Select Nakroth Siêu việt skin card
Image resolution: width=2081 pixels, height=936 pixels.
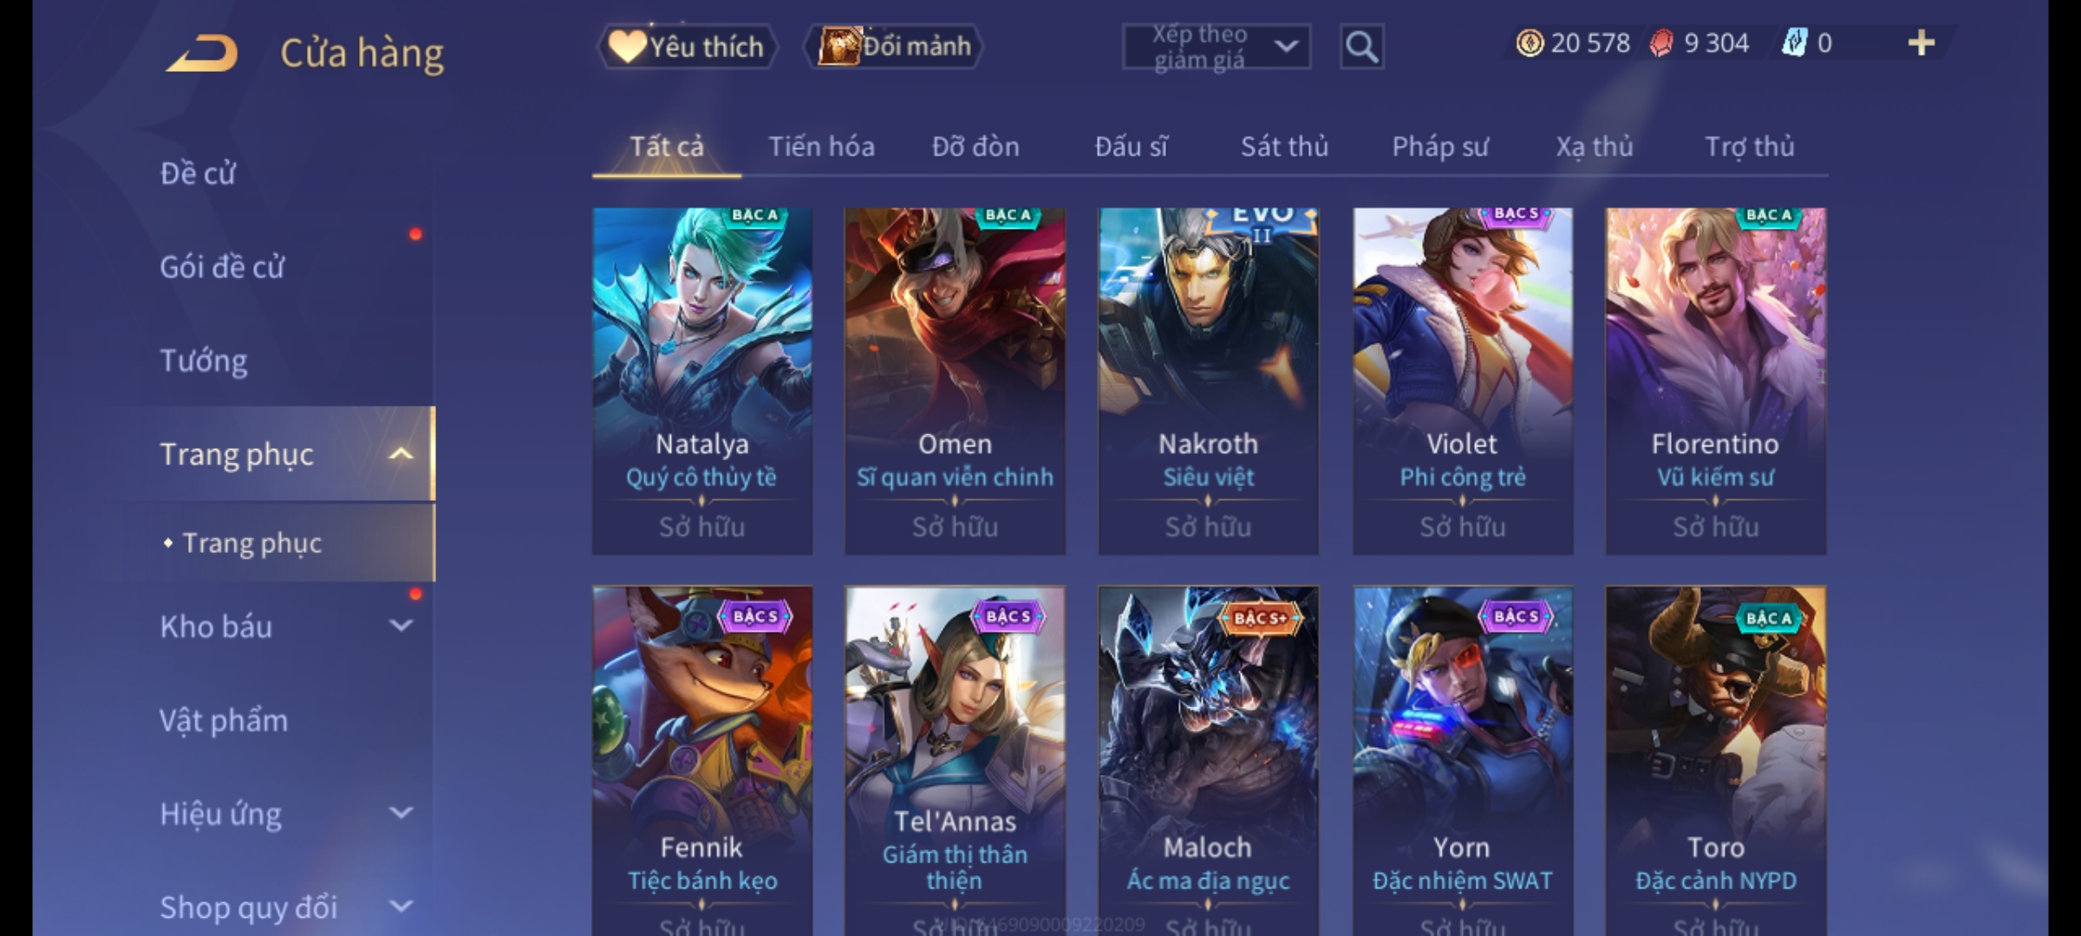coord(1209,381)
